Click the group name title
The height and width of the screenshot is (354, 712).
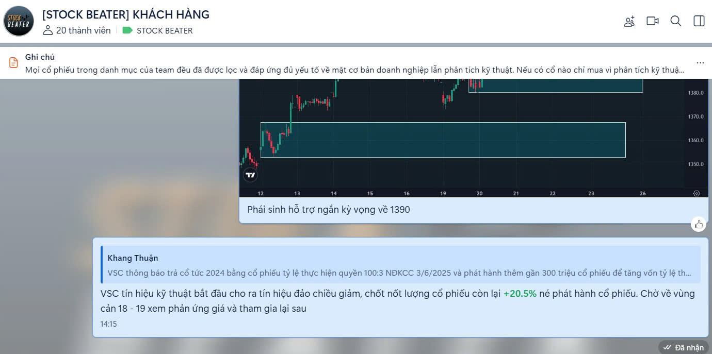coord(126,14)
